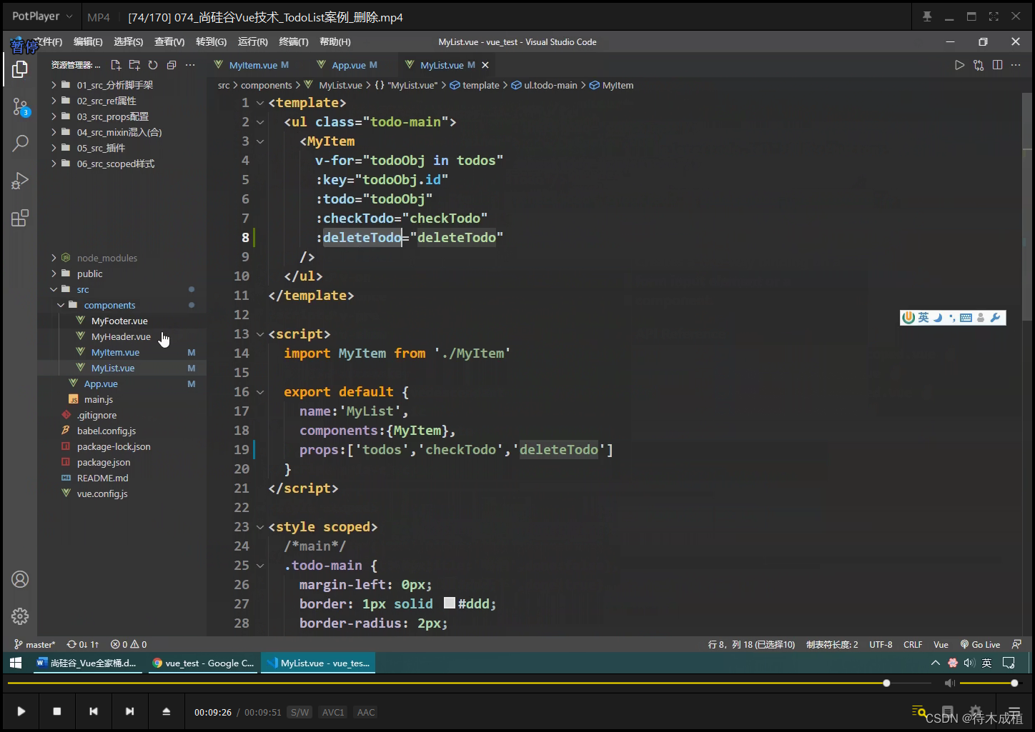Open the 文件(F) menu
Screen dimensions: 1035x732
(47, 42)
